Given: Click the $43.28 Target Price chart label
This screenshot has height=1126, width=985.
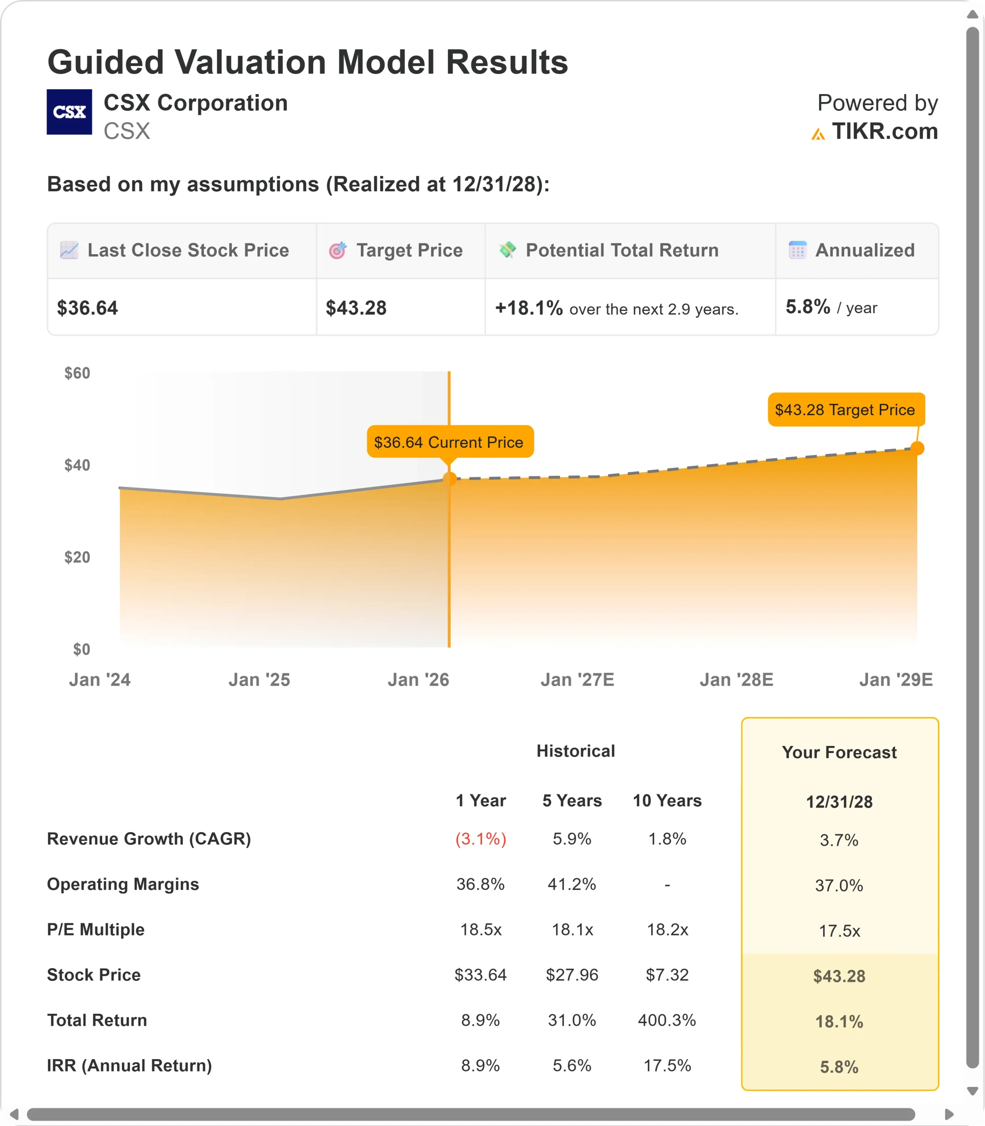Looking at the screenshot, I should tap(845, 409).
